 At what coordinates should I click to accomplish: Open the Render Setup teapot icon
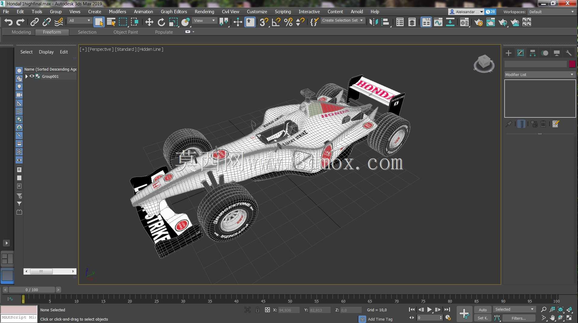coord(479,22)
